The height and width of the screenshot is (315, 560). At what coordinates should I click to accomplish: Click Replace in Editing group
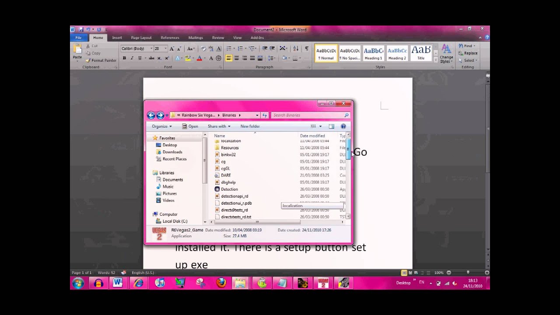[468, 53]
